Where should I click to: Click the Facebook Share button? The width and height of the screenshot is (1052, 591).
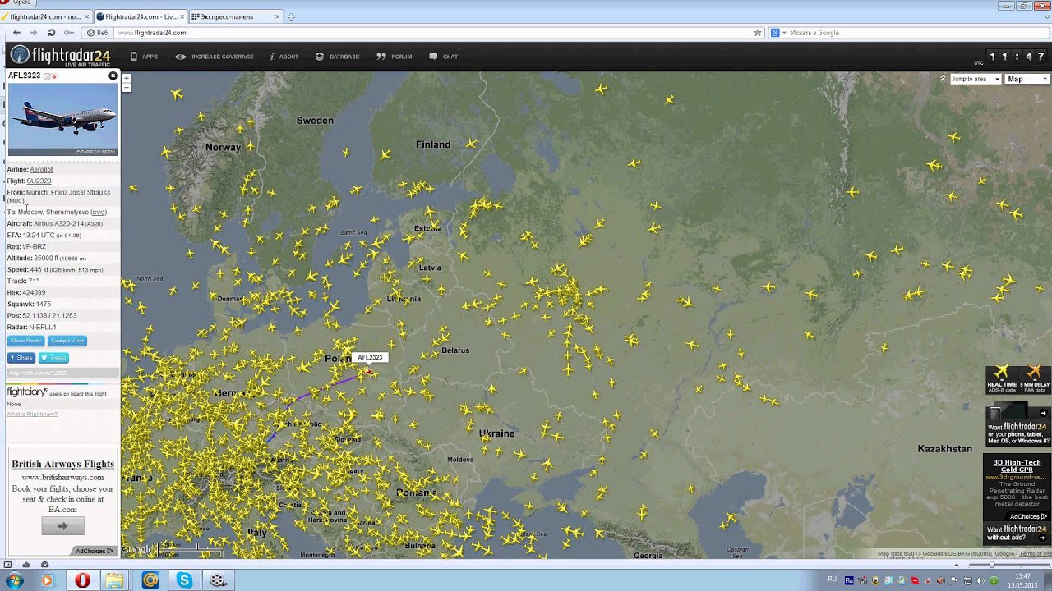[21, 358]
